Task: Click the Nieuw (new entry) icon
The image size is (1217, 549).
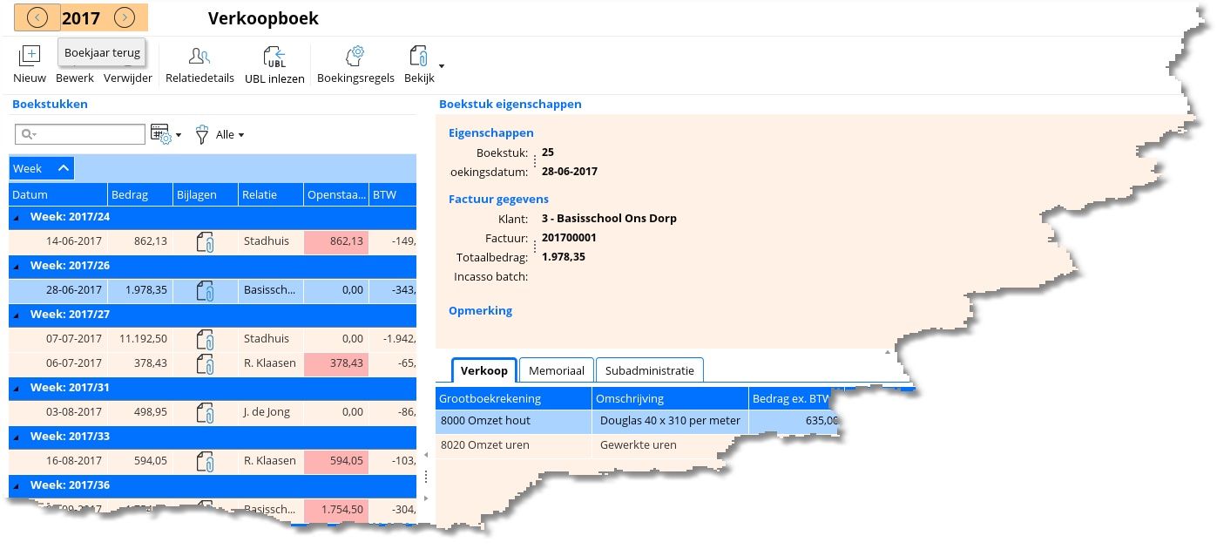Action: [30, 58]
